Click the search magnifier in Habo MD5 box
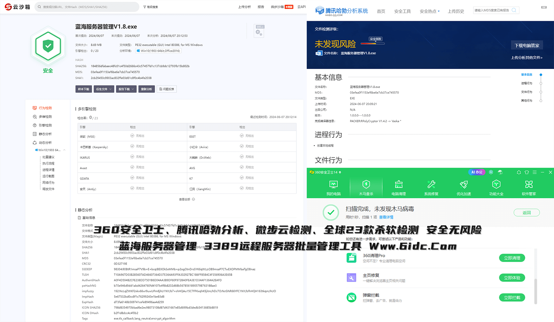The width and height of the screenshot is (554, 322). tap(514, 10)
